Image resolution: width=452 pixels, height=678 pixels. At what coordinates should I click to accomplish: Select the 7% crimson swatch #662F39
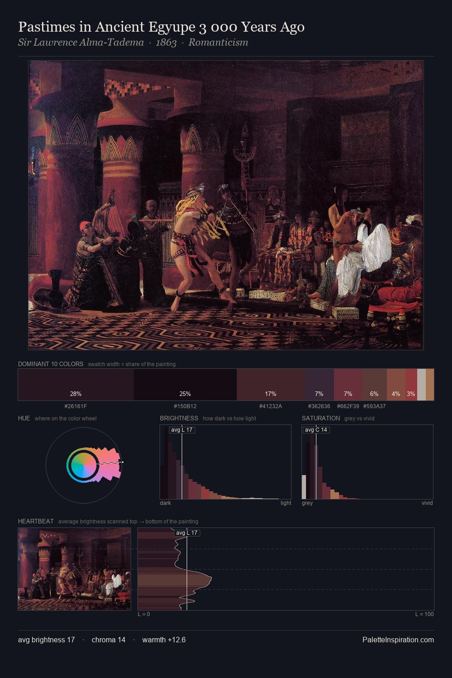click(348, 385)
